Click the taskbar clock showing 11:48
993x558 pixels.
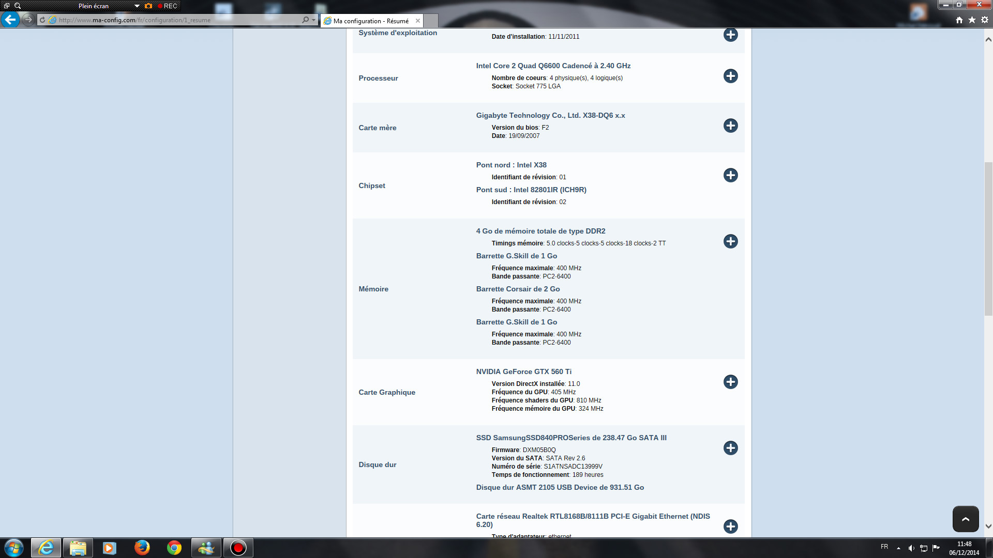(x=964, y=548)
